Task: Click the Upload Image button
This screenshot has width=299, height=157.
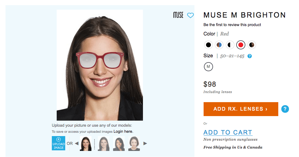Action: pos(59,143)
